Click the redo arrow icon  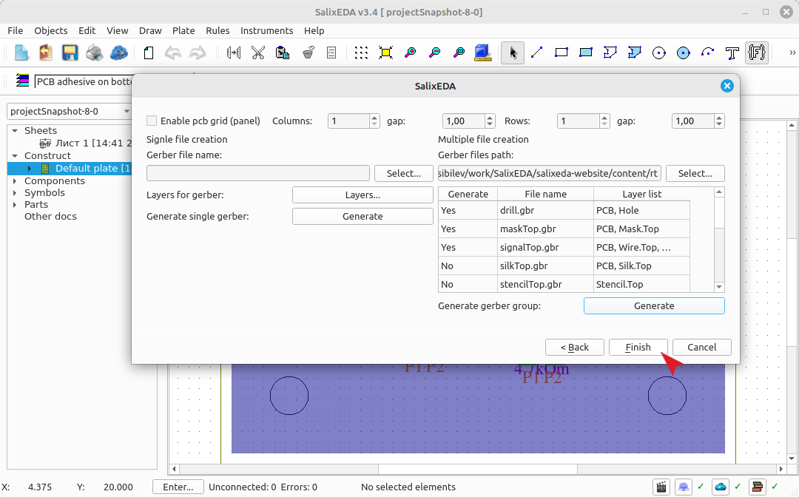pos(198,53)
